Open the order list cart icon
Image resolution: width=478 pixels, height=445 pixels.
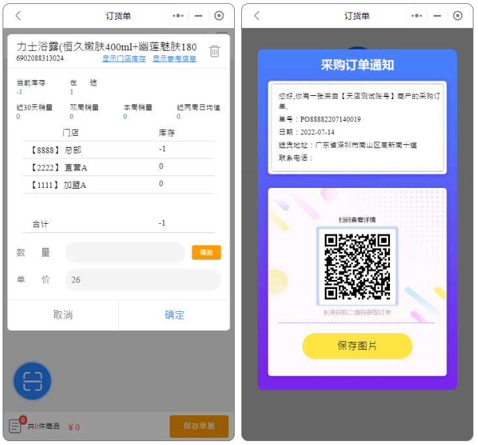(15, 426)
